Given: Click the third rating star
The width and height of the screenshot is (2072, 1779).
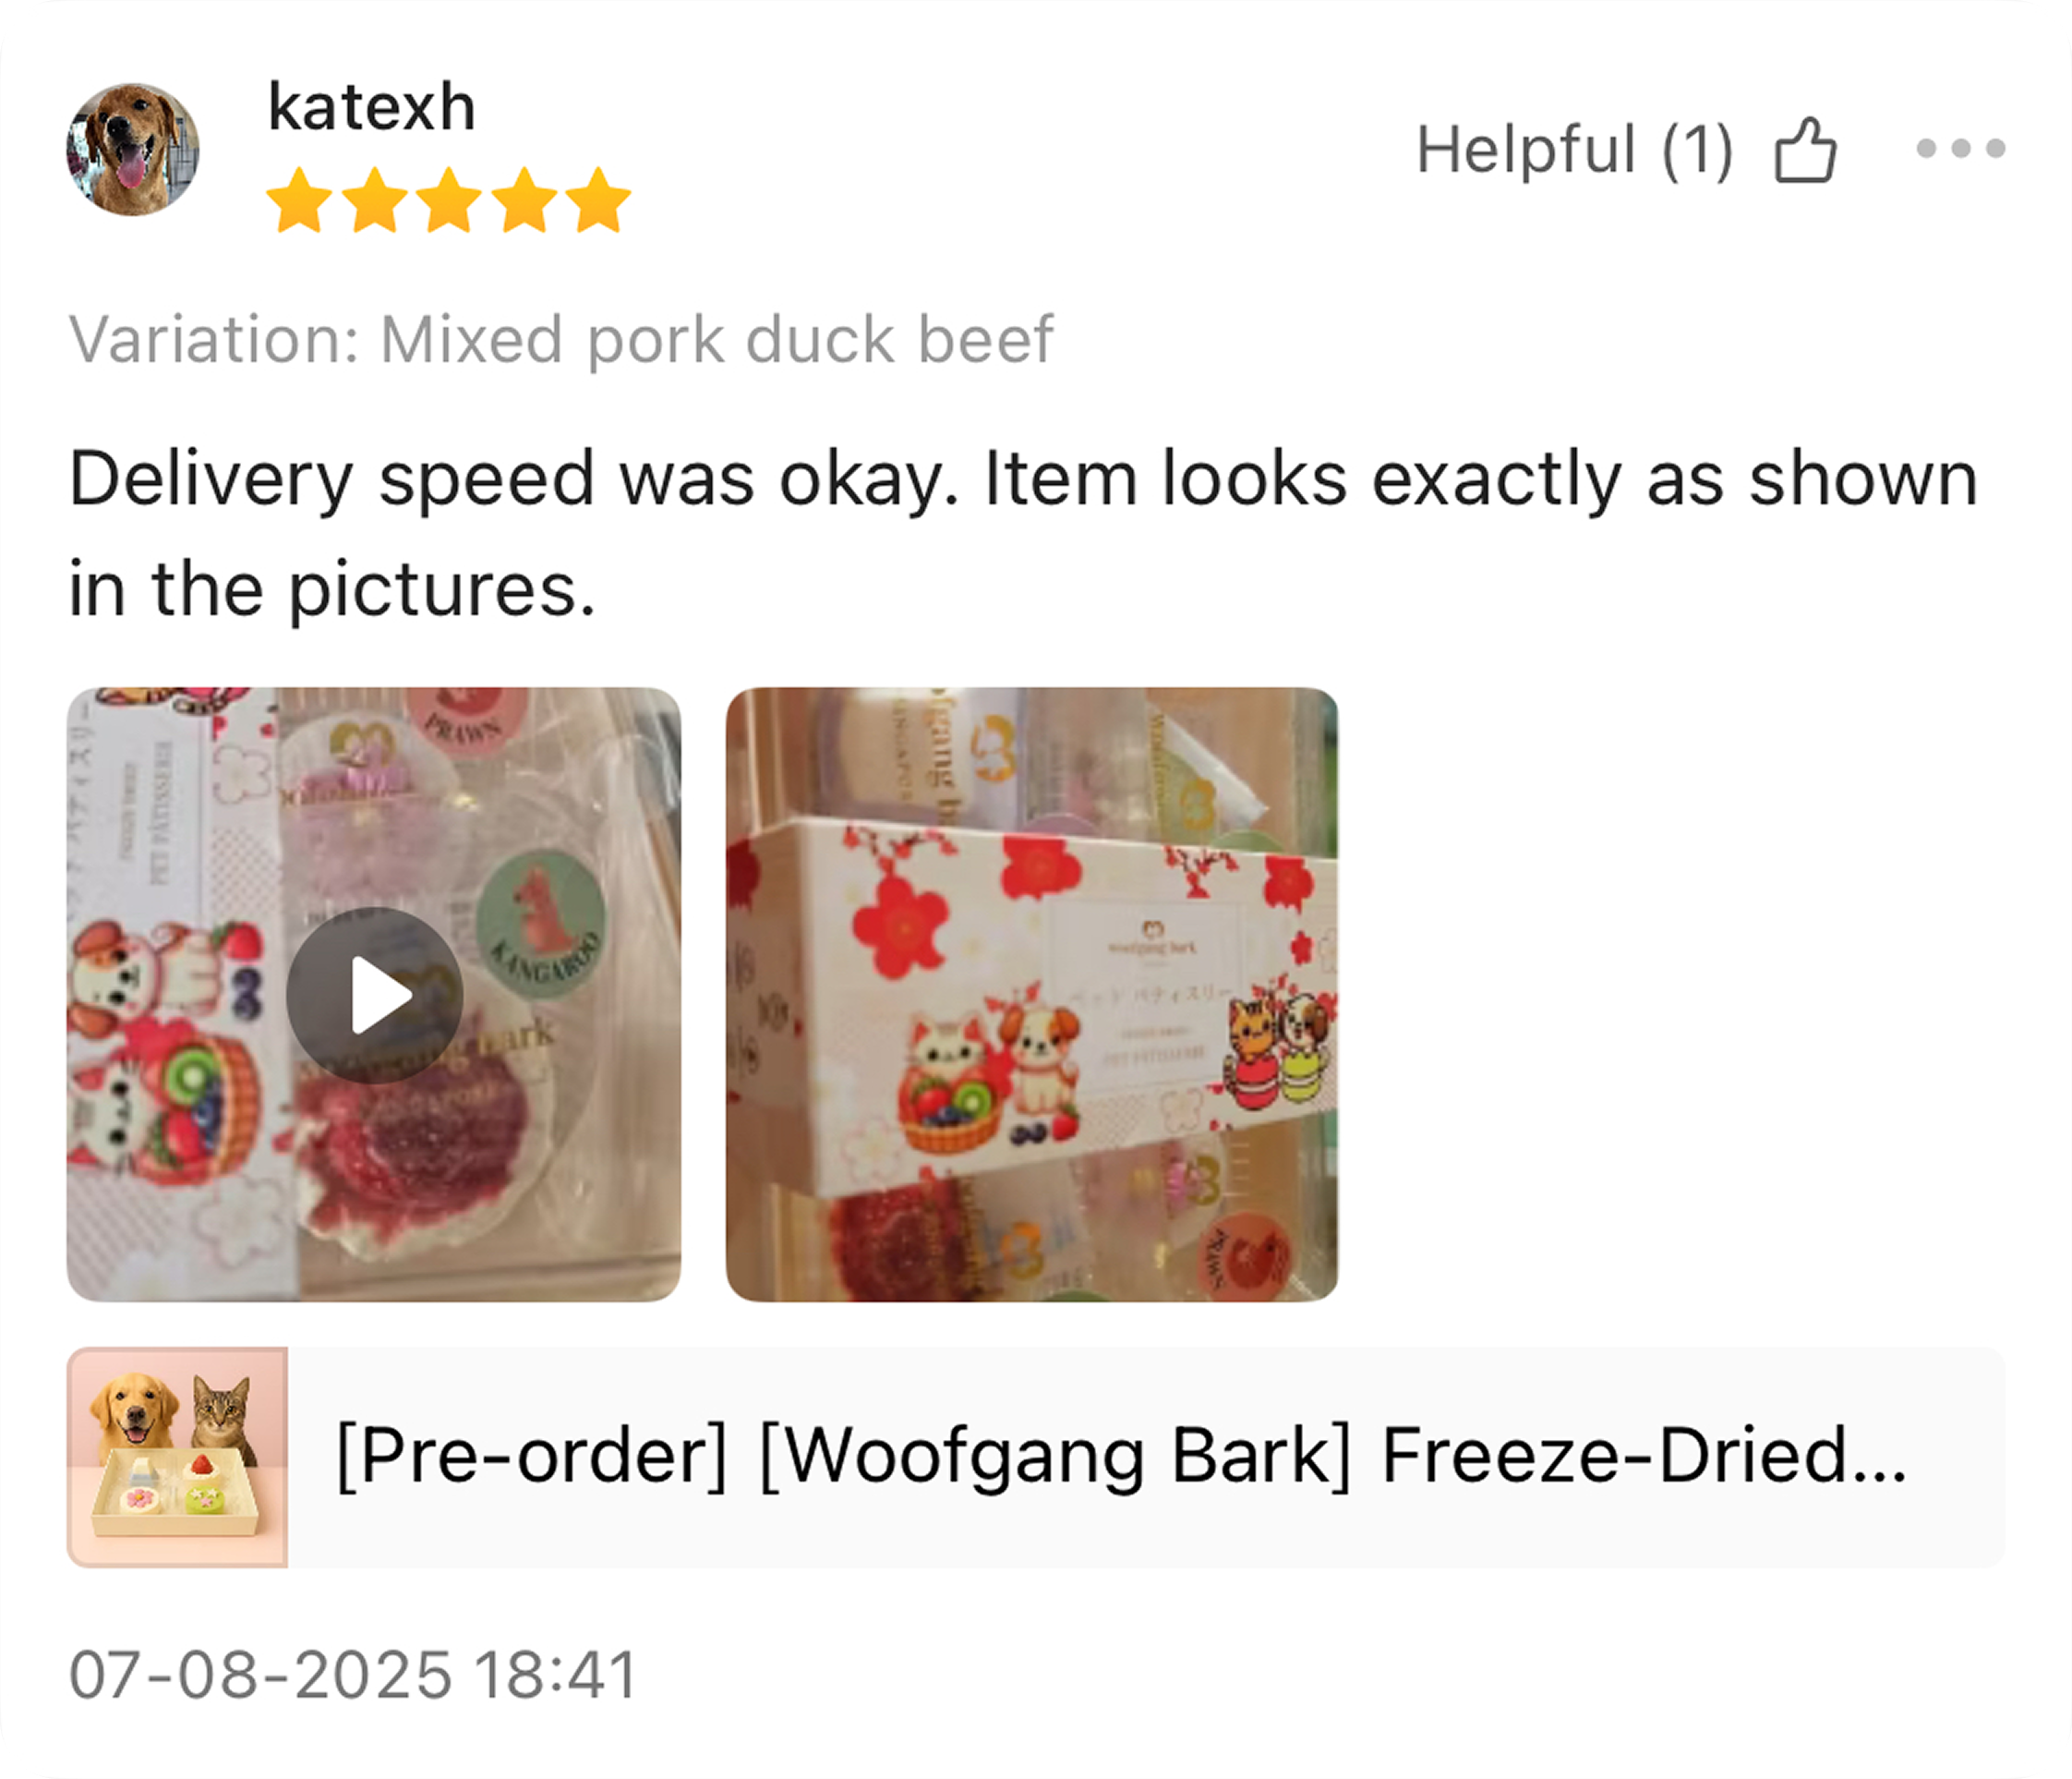Looking at the screenshot, I should click(x=449, y=200).
